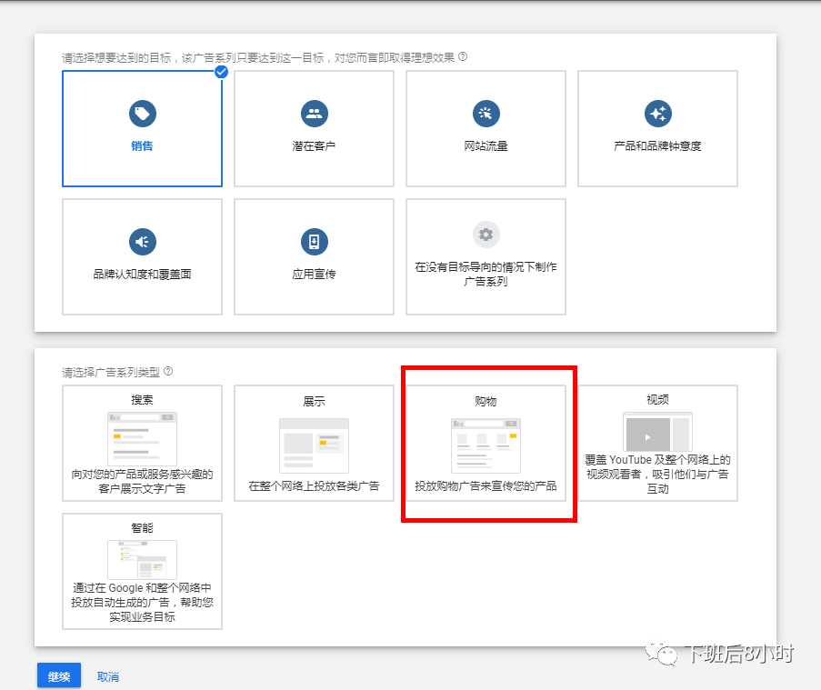Select the 潜在客户 objective card

tap(313, 127)
